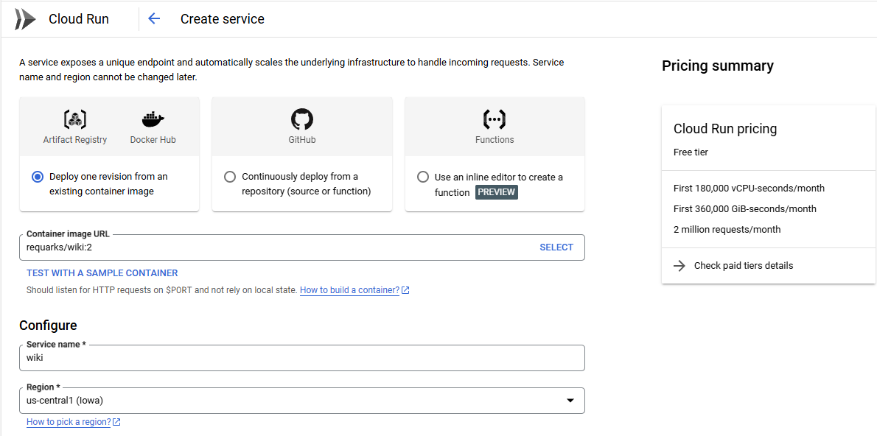This screenshot has height=436, width=877.
Task: Open How to build a container link
Action: coord(349,290)
